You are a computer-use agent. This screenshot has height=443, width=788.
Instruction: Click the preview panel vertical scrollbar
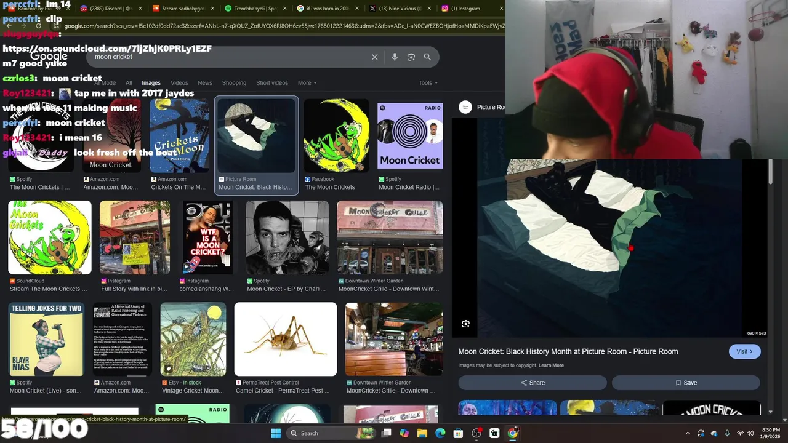[x=770, y=171]
